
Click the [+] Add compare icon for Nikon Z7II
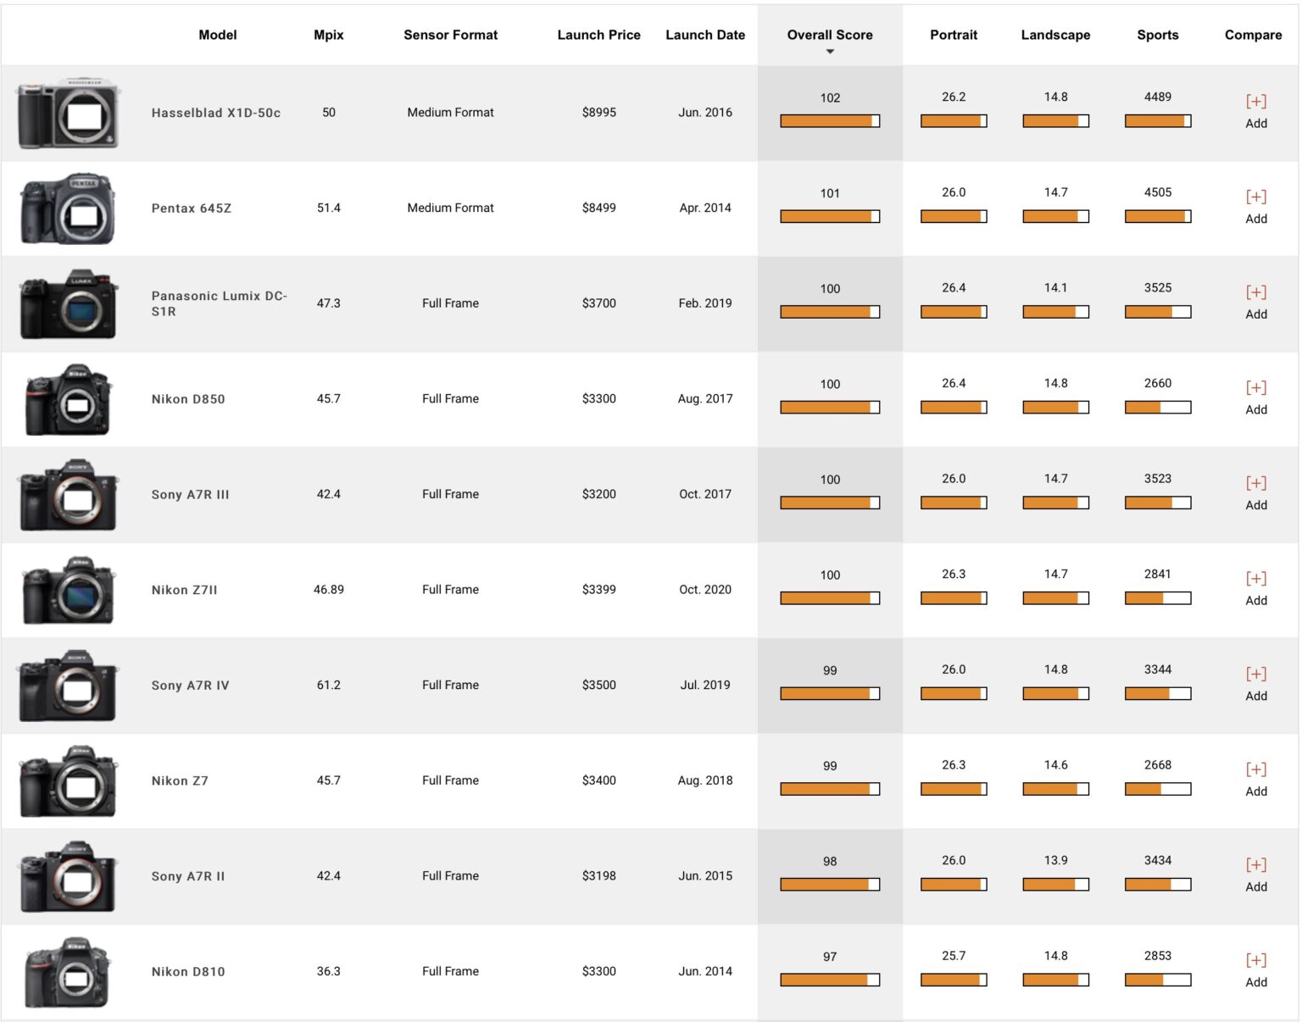[x=1256, y=579]
